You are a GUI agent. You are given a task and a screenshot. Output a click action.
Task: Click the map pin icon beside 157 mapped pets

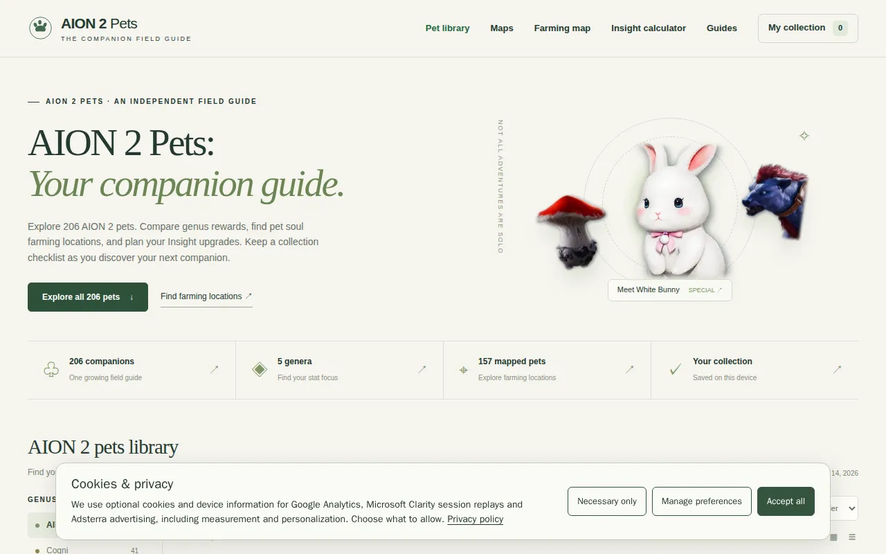click(464, 370)
